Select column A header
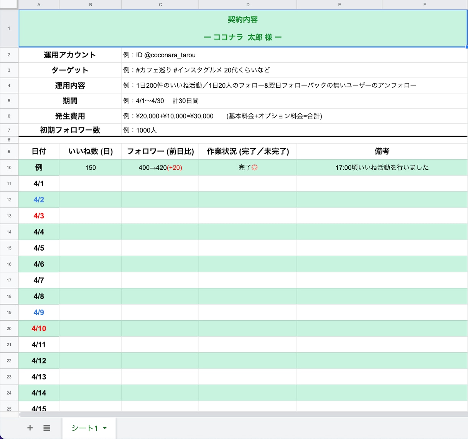Image resolution: width=468 pixels, height=439 pixels. point(39,5)
